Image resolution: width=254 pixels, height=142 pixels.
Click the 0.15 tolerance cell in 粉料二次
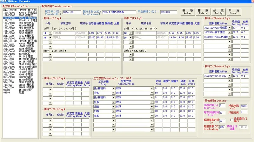point(197,33)
